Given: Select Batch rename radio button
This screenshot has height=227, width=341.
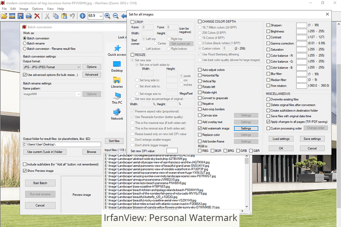Looking at the screenshot, I should click(25, 43).
